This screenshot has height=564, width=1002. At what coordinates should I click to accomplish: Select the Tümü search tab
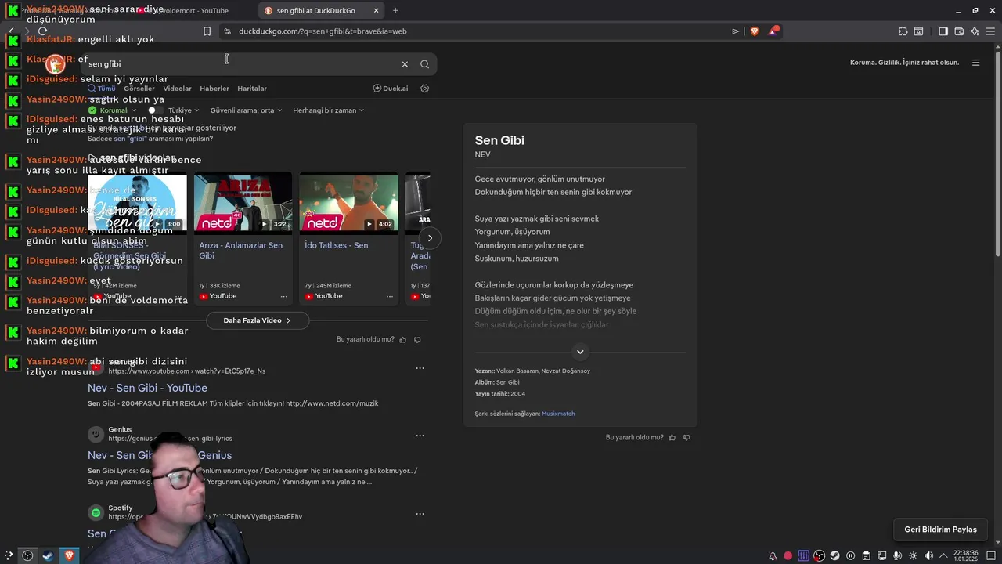click(102, 89)
